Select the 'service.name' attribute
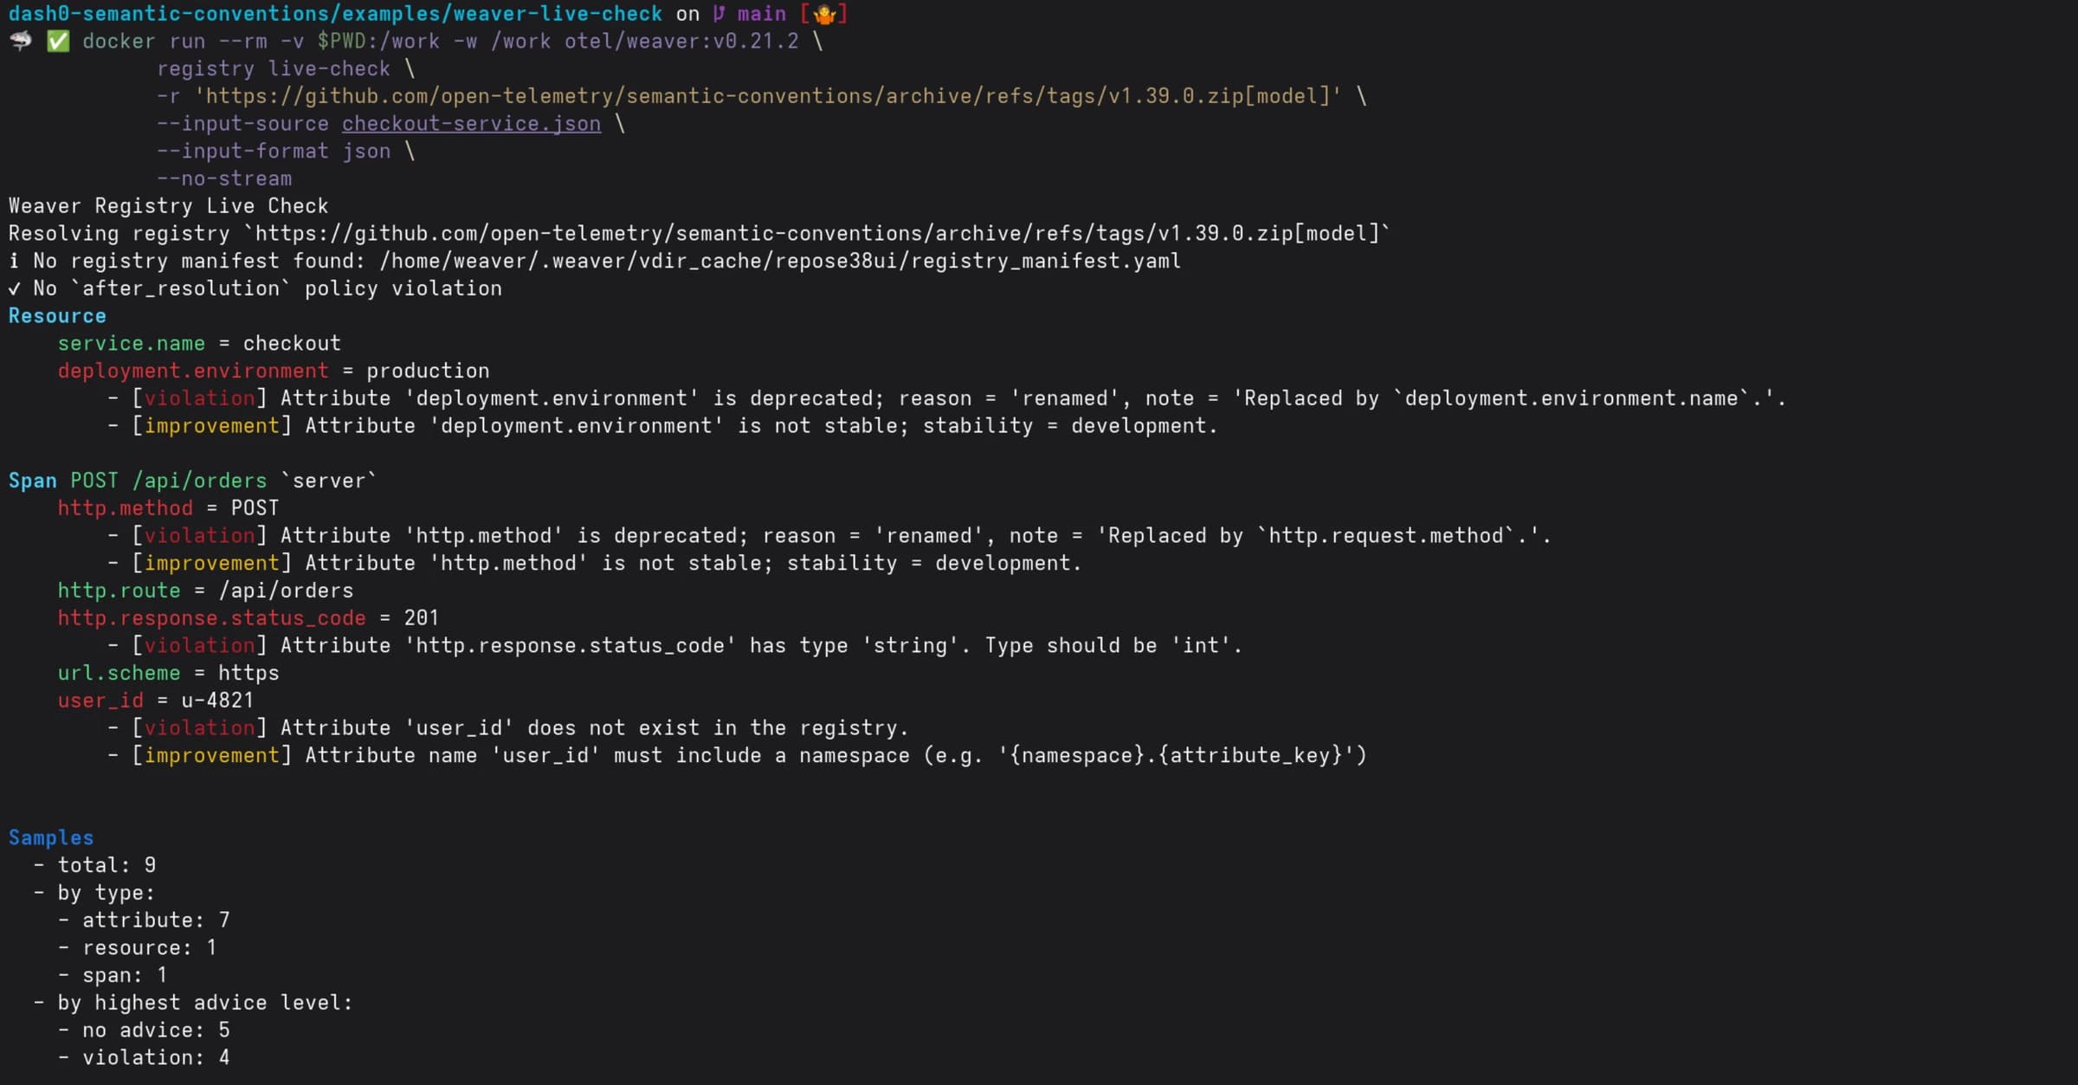The width and height of the screenshot is (2078, 1085). coord(132,344)
